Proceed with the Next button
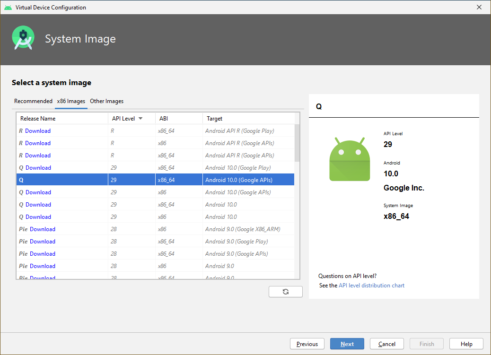Image resolution: width=491 pixels, height=355 pixels. click(x=347, y=344)
